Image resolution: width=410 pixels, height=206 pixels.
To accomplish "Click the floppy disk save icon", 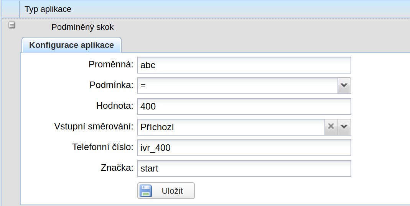I will point(146,191).
